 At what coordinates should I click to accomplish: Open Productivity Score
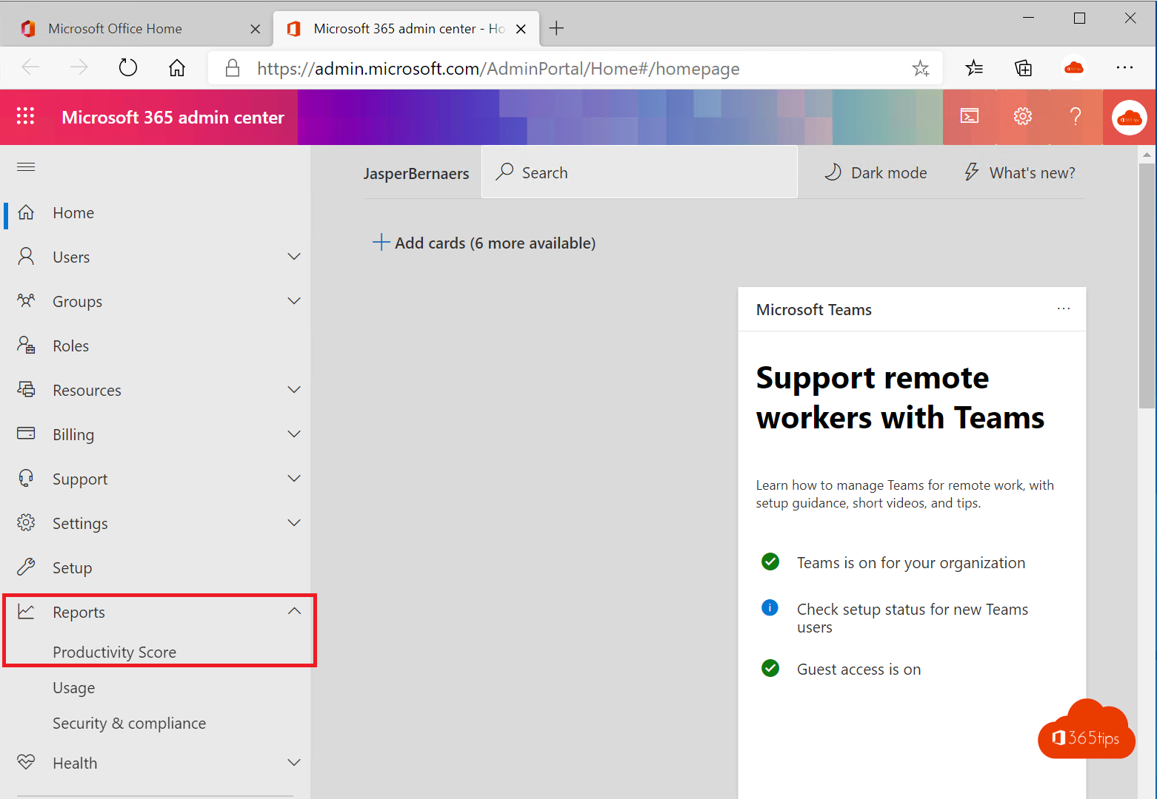coord(116,652)
